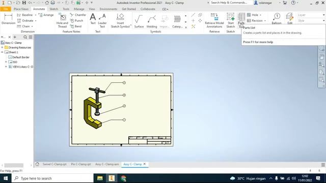326x183 pixels.
Task: Click the C-clamp drawing view
Action: (95, 108)
